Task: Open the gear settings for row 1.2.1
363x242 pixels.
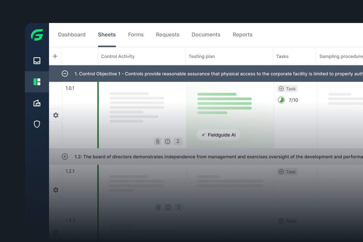Action: click(x=56, y=190)
